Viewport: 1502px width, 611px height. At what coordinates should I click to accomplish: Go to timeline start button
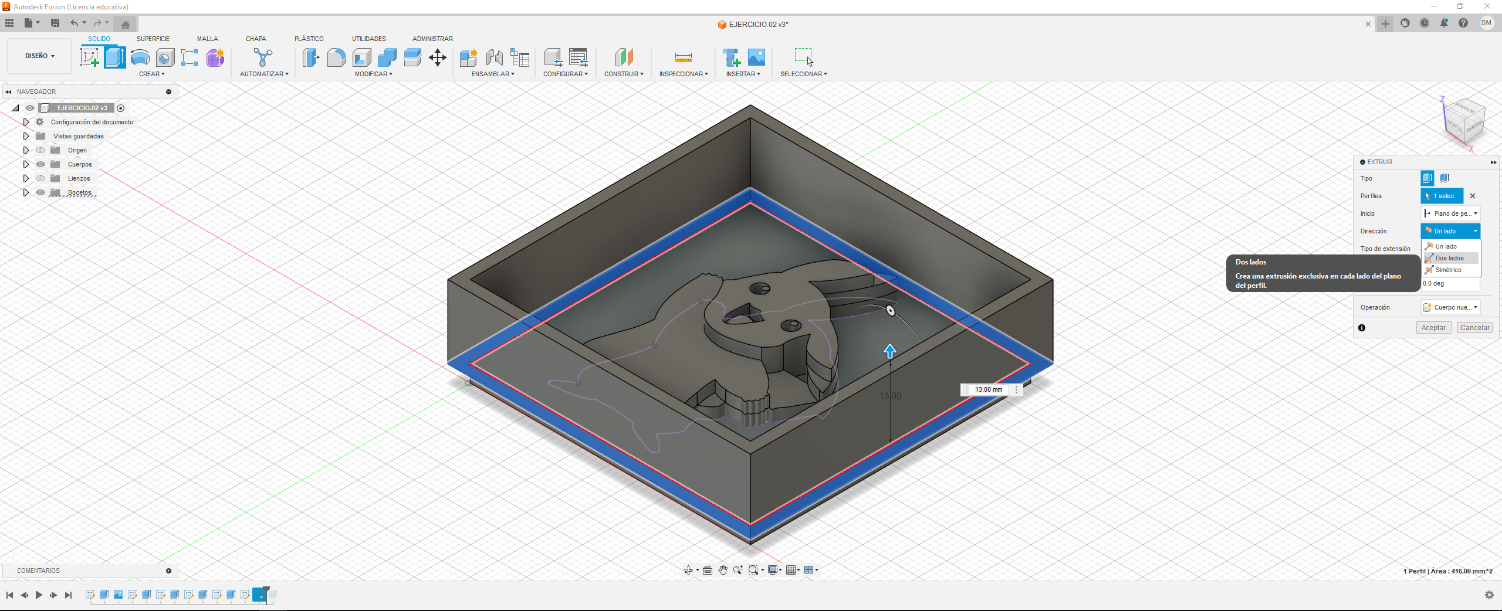click(x=9, y=595)
